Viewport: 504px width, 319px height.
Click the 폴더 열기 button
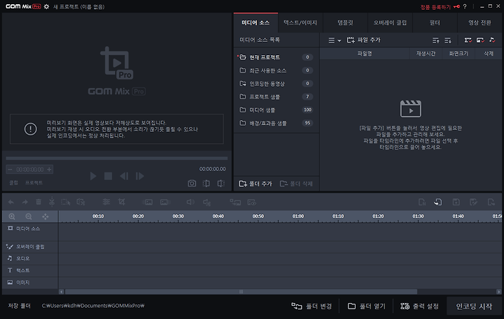point(367,306)
